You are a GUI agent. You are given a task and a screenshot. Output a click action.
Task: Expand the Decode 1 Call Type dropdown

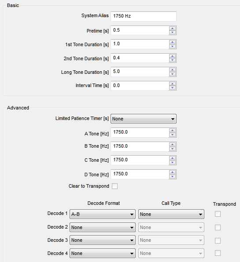[171, 214]
